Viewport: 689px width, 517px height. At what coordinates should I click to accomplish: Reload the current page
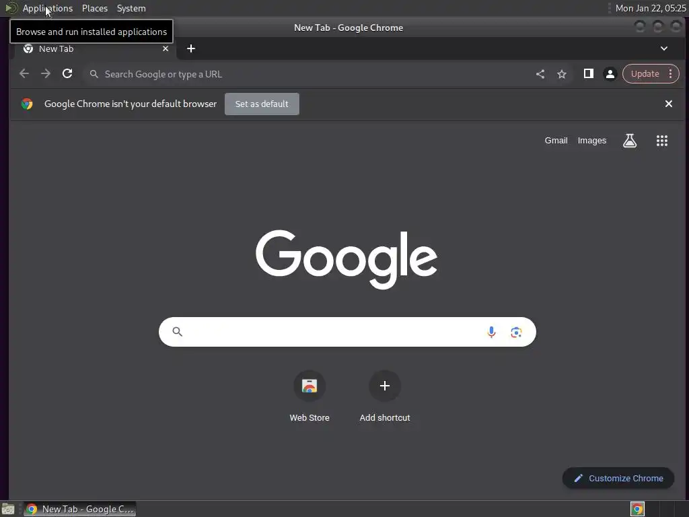point(67,74)
